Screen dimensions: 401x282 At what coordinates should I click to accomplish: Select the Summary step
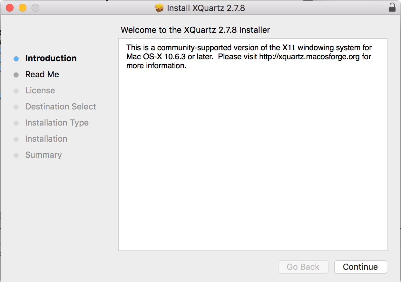pyautogui.click(x=43, y=155)
